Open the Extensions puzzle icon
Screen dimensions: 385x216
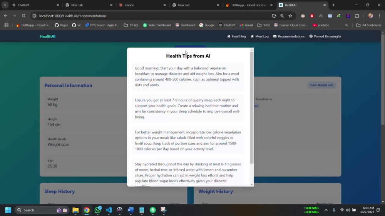pos(357,16)
